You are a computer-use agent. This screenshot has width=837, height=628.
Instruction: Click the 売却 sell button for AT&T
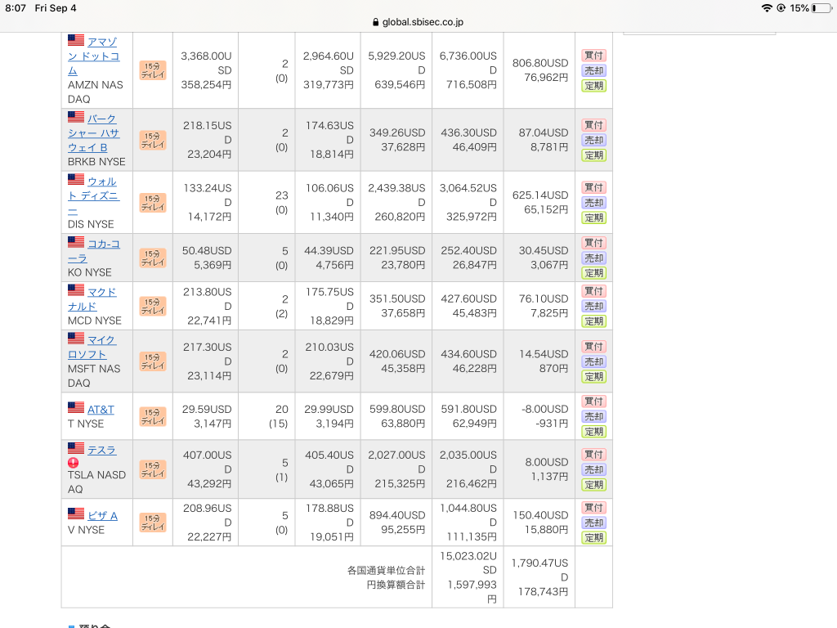pos(593,416)
